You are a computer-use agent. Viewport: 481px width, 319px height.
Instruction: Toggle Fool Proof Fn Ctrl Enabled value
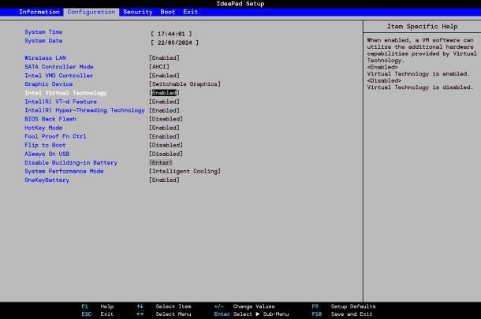tap(165, 137)
